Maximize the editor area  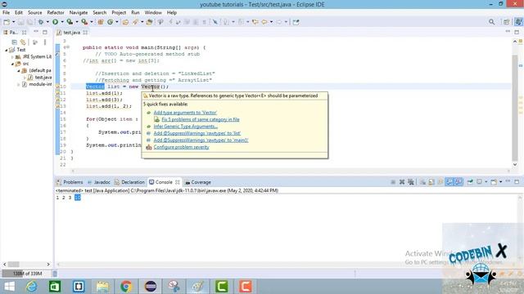[517, 33]
